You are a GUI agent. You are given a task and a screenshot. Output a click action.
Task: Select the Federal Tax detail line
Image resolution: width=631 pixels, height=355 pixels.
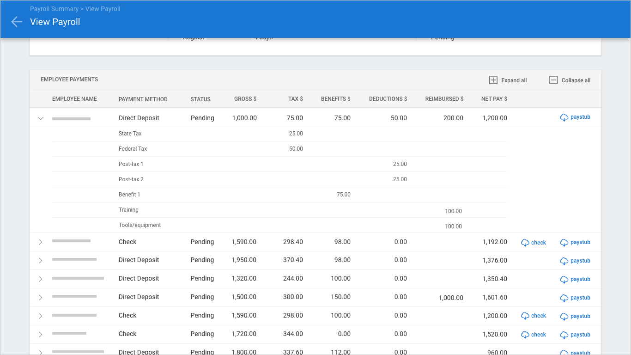pos(279,149)
